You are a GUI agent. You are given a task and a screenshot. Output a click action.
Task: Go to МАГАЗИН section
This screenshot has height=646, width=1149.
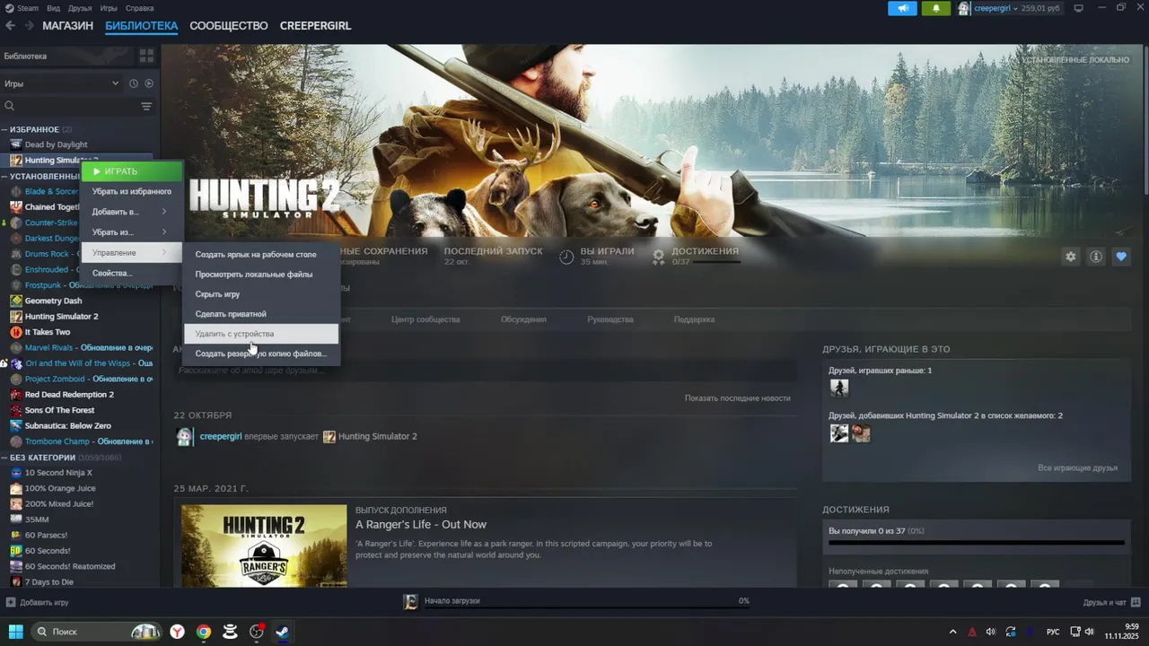pyautogui.click(x=67, y=26)
